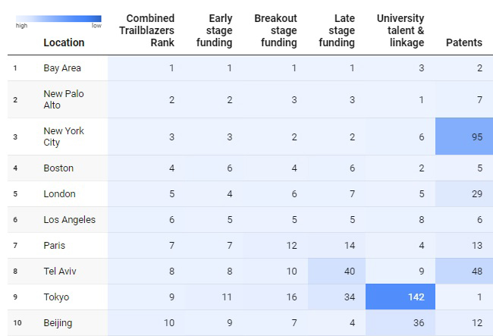Image resolution: width=493 pixels, height=336 pixels.
Task: Click the Boston row label
Action: tap(58, 168)
